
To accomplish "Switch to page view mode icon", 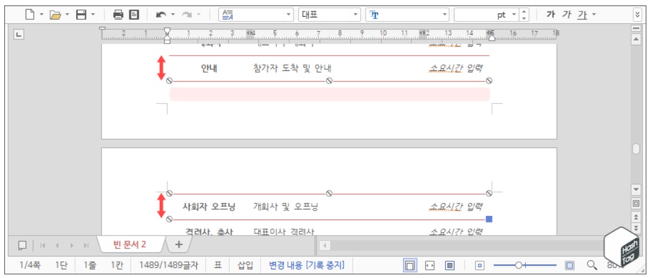I will [410, 265].
